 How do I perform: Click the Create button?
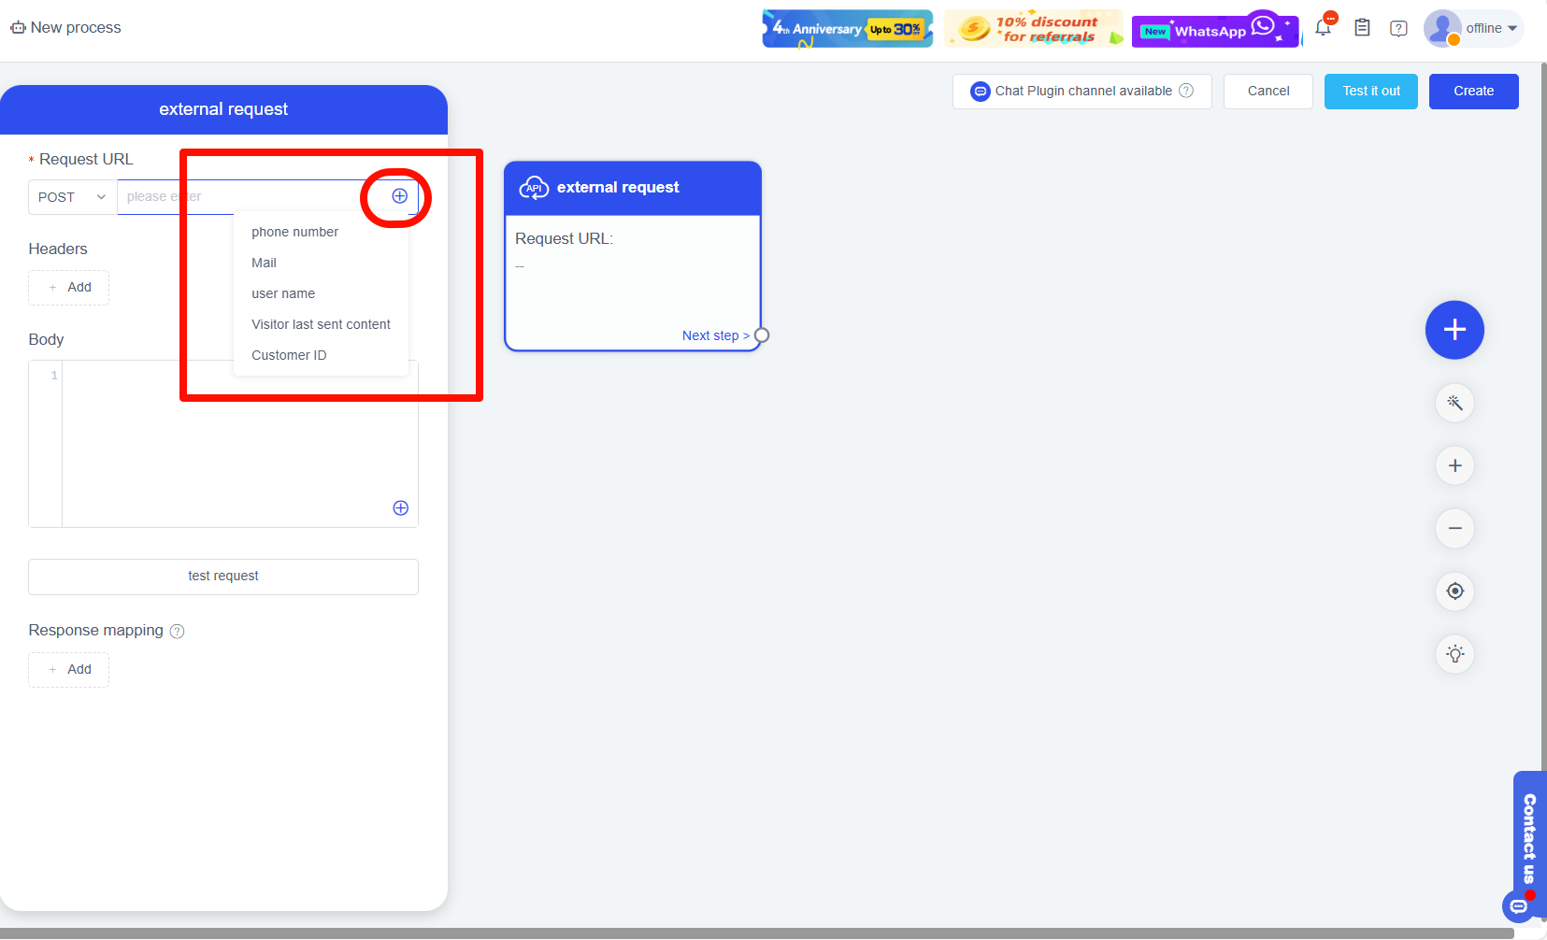[x=1474, y=92]
